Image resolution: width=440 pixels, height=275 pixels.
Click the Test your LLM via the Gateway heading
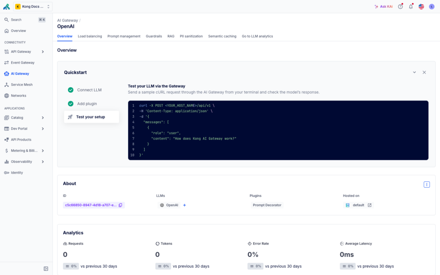tap(156, 86)
